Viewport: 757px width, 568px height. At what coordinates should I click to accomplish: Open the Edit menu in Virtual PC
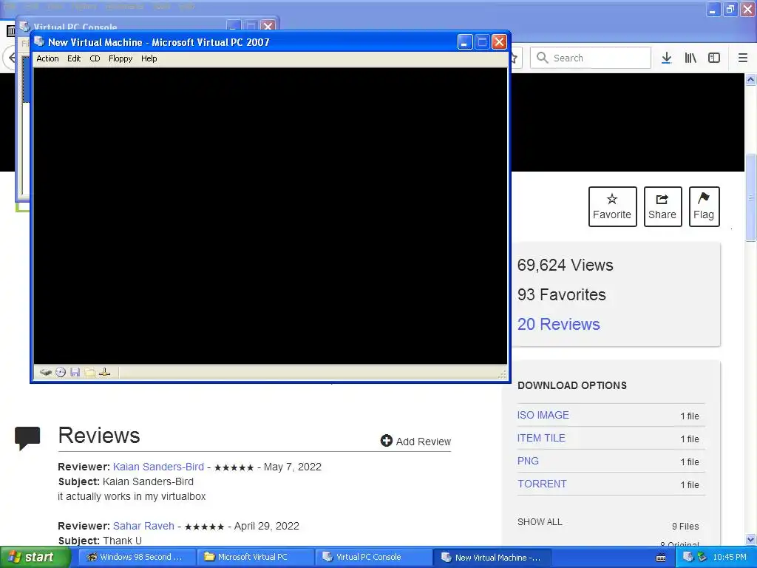click(x=74, y=58)
